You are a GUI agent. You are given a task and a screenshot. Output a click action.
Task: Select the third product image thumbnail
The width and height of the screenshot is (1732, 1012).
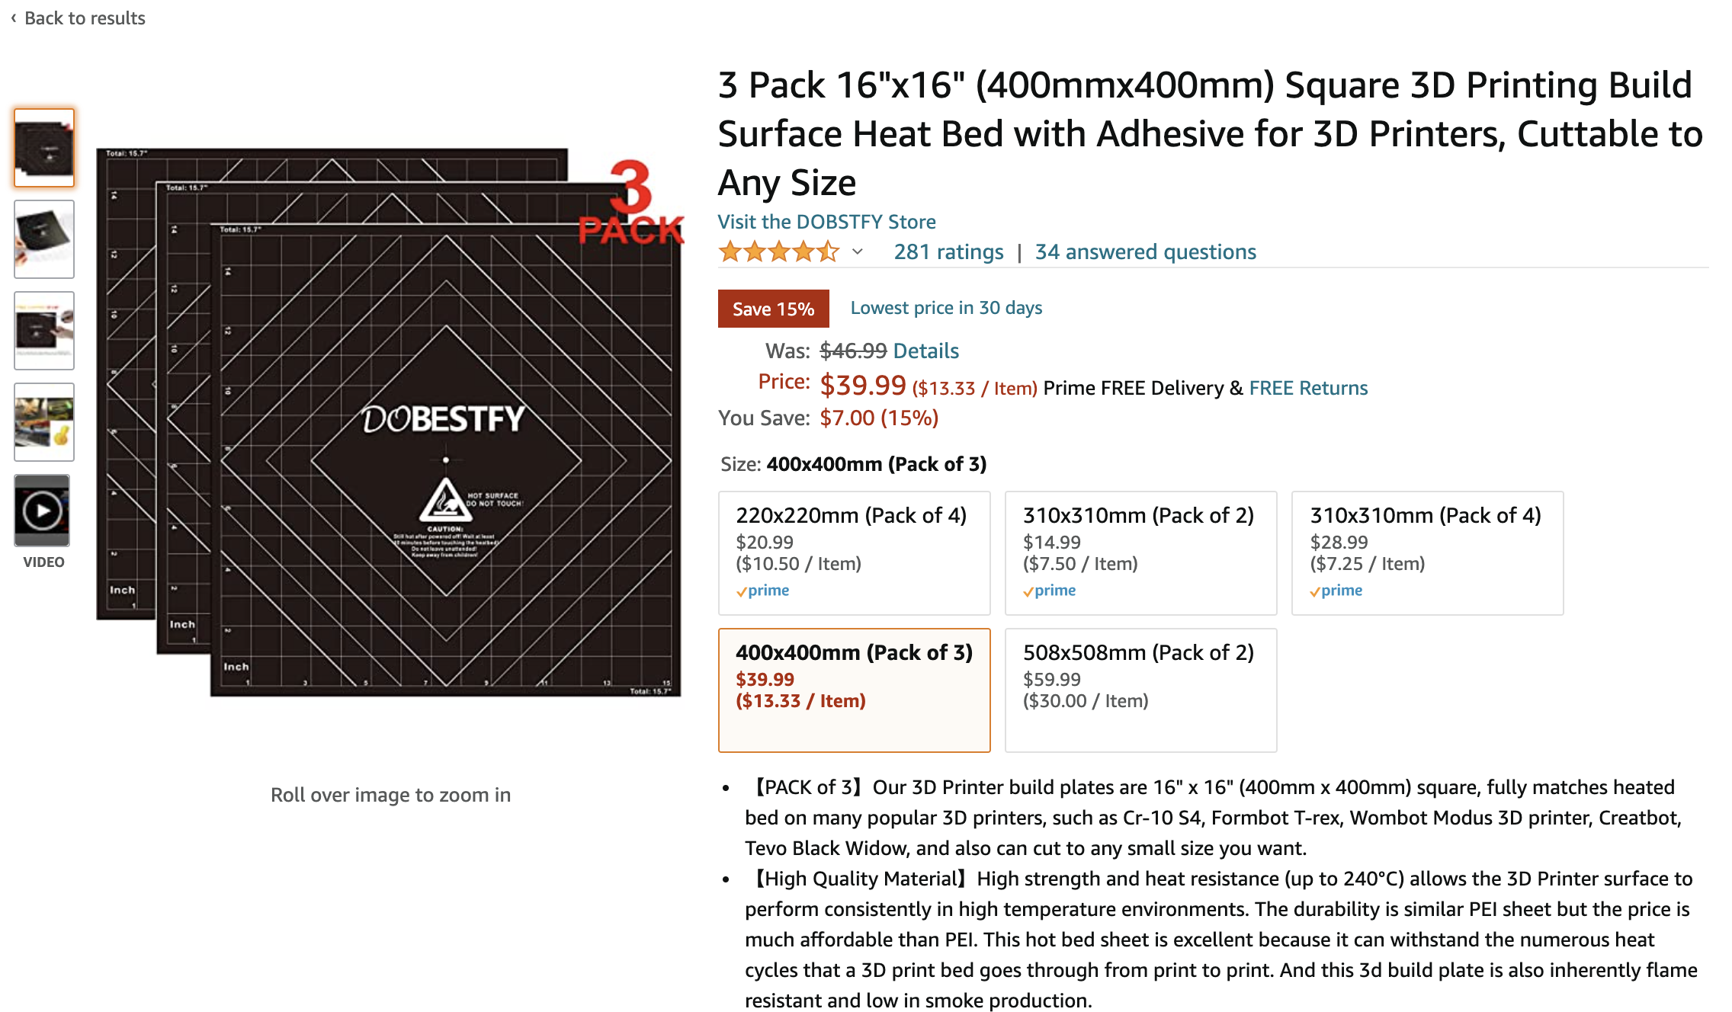[44, 331]
